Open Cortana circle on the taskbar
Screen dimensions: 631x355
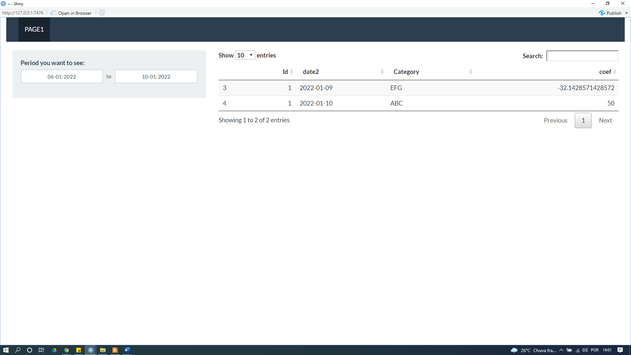pyautogui.click(x=30, y=350)
